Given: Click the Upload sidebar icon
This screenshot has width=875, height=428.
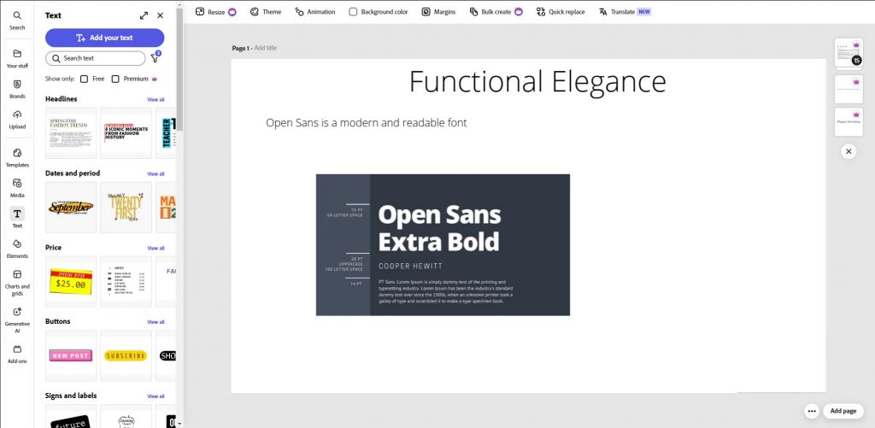Looking at the screenshot, I should pyautogui.click(x=17, y=119).
